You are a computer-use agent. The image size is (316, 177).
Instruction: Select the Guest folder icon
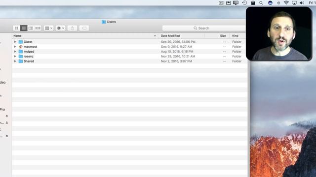[21, 42]
